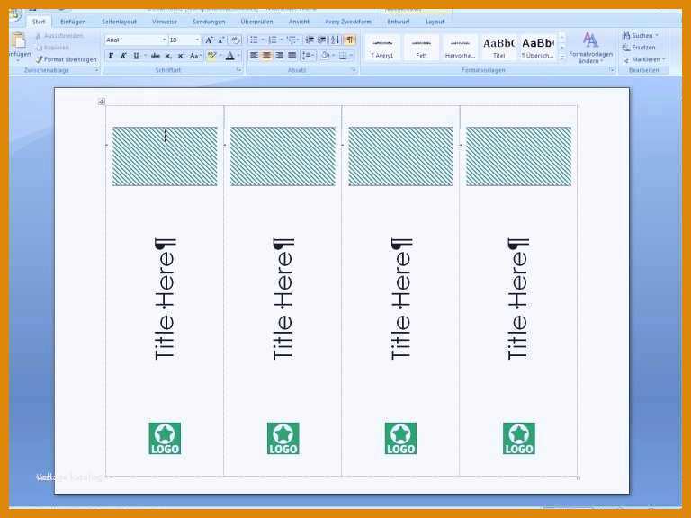Click the sort A-Z icon
691x518 pixels.
(x=336, y=40)
